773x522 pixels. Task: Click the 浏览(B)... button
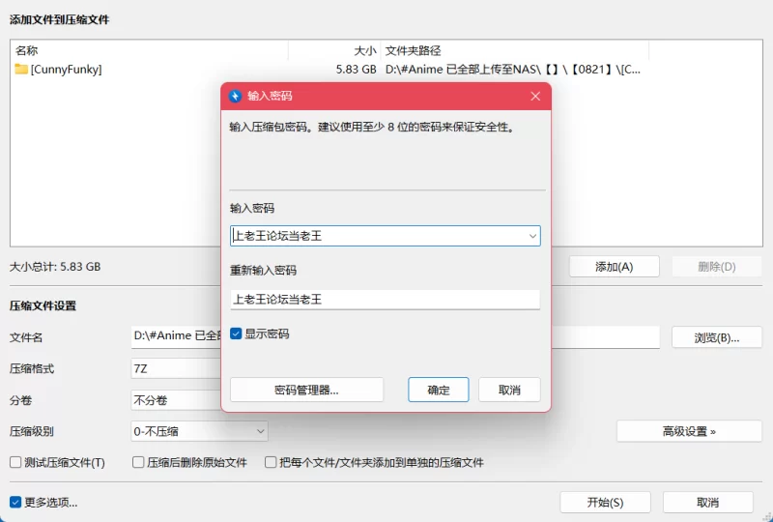pyautogui.click(x=717, y=337)
